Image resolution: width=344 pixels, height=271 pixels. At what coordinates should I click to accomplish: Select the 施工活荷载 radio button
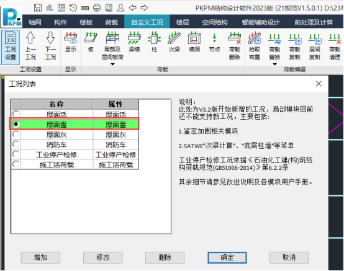click(16, 164)
